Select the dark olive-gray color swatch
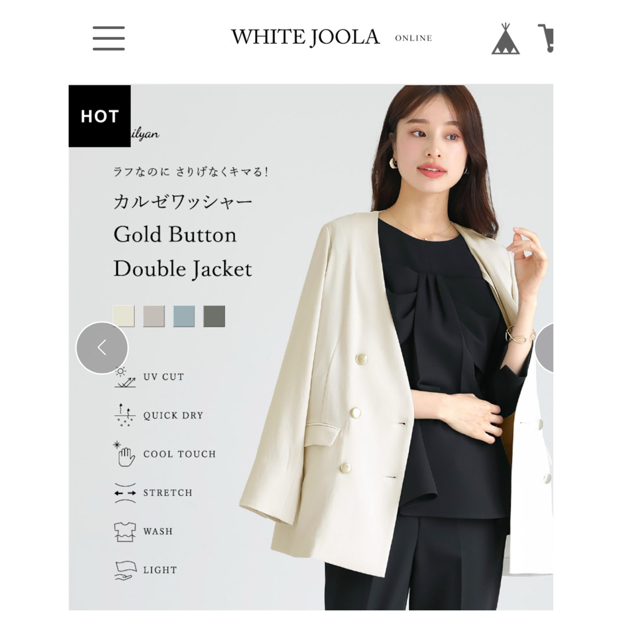Screen dimensions: 622x622 (x=214, y=316)
